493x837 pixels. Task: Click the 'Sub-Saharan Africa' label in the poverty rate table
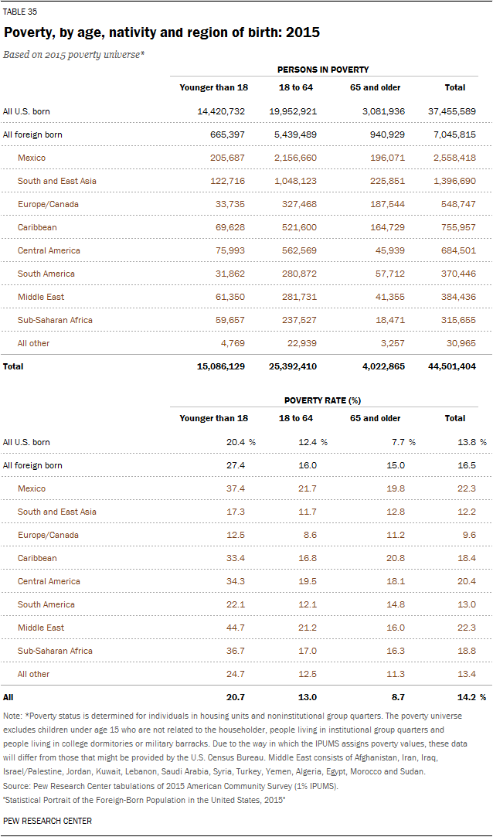coord(55,651)
